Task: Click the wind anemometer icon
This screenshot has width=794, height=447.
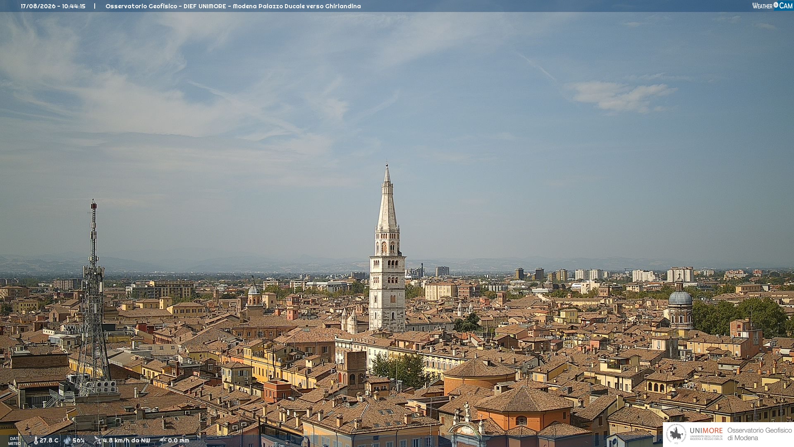Action: pos(98,440)
